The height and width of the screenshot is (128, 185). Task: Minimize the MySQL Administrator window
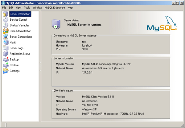point(173,3)
